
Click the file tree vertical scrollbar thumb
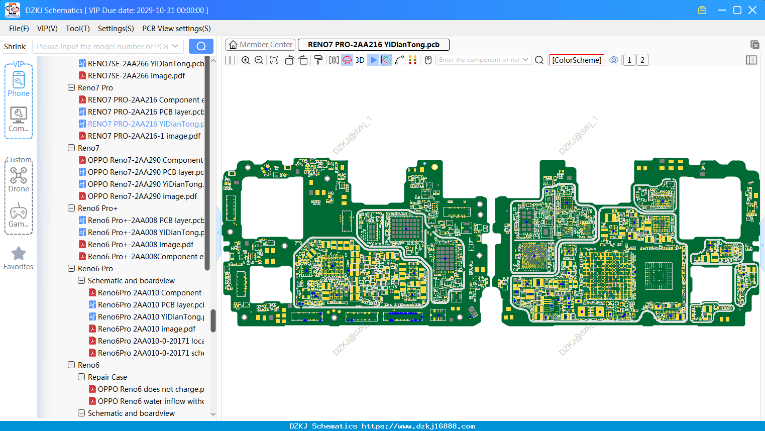(x=213, y=320)
